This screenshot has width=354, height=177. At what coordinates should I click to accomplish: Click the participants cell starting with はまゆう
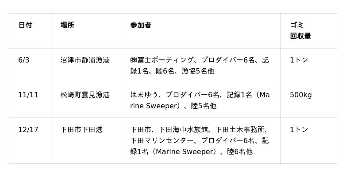tap(200, 100)
